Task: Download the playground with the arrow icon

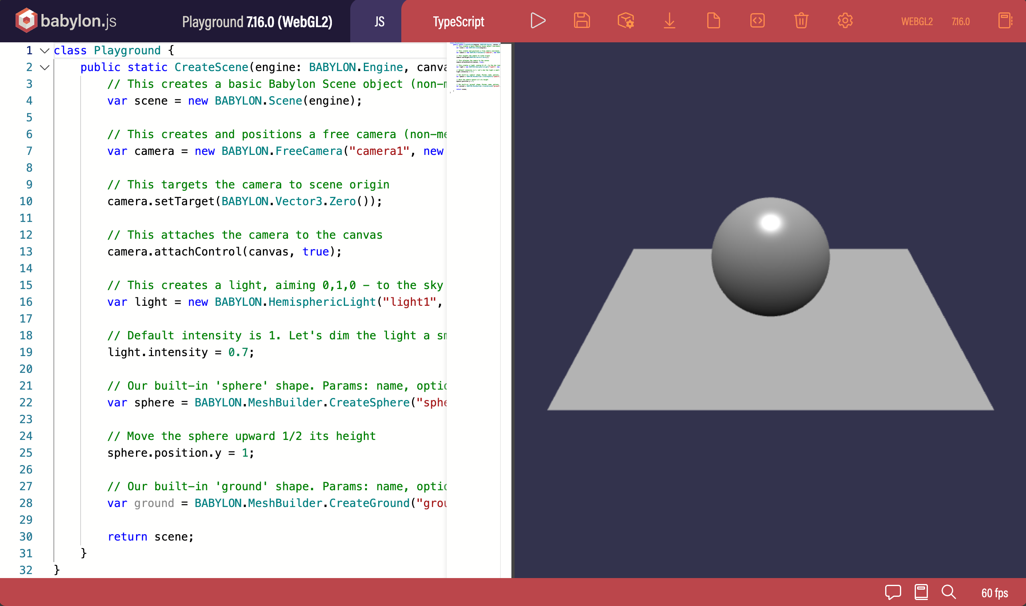Action: click(669, 20)
